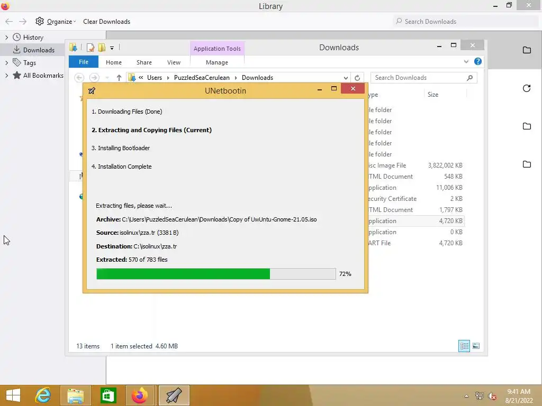Viewport: 542px width, 406px height.
Task: Open the Customize Quick Access Toolbar dropdown
Action: coord(112,48)
